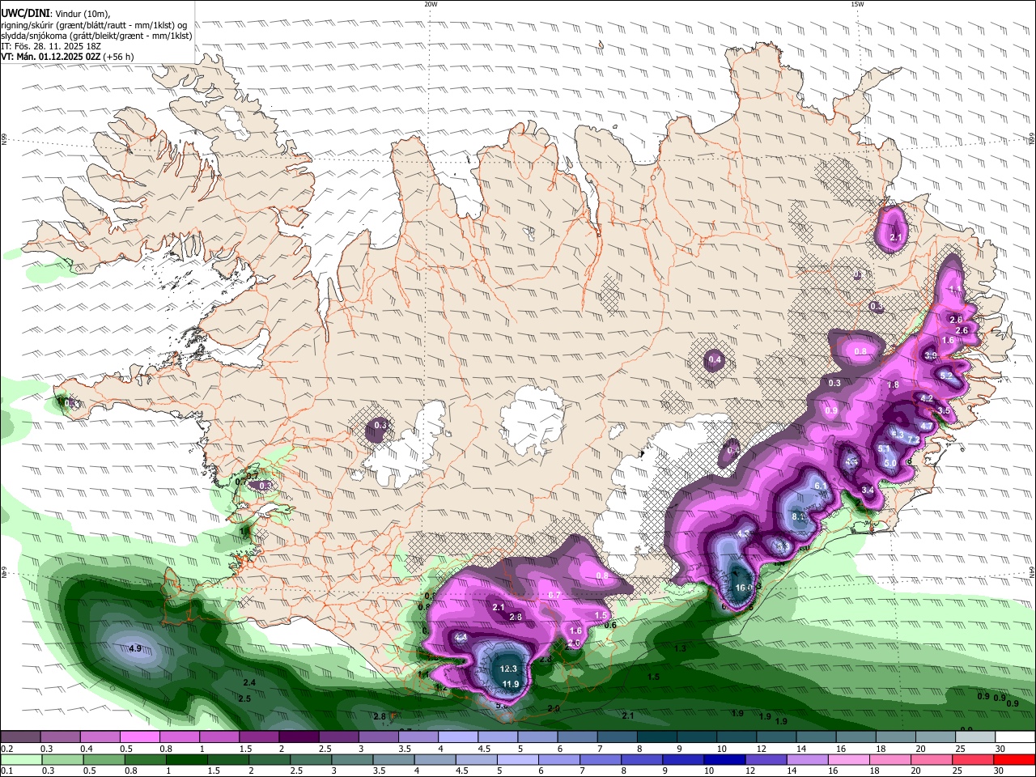Viewport: 1036px width, 777px height.
Task: Select the 'VT: Mán. 01.12.2025 02Z (+56 h)' line
Action: tap(67, 57)
